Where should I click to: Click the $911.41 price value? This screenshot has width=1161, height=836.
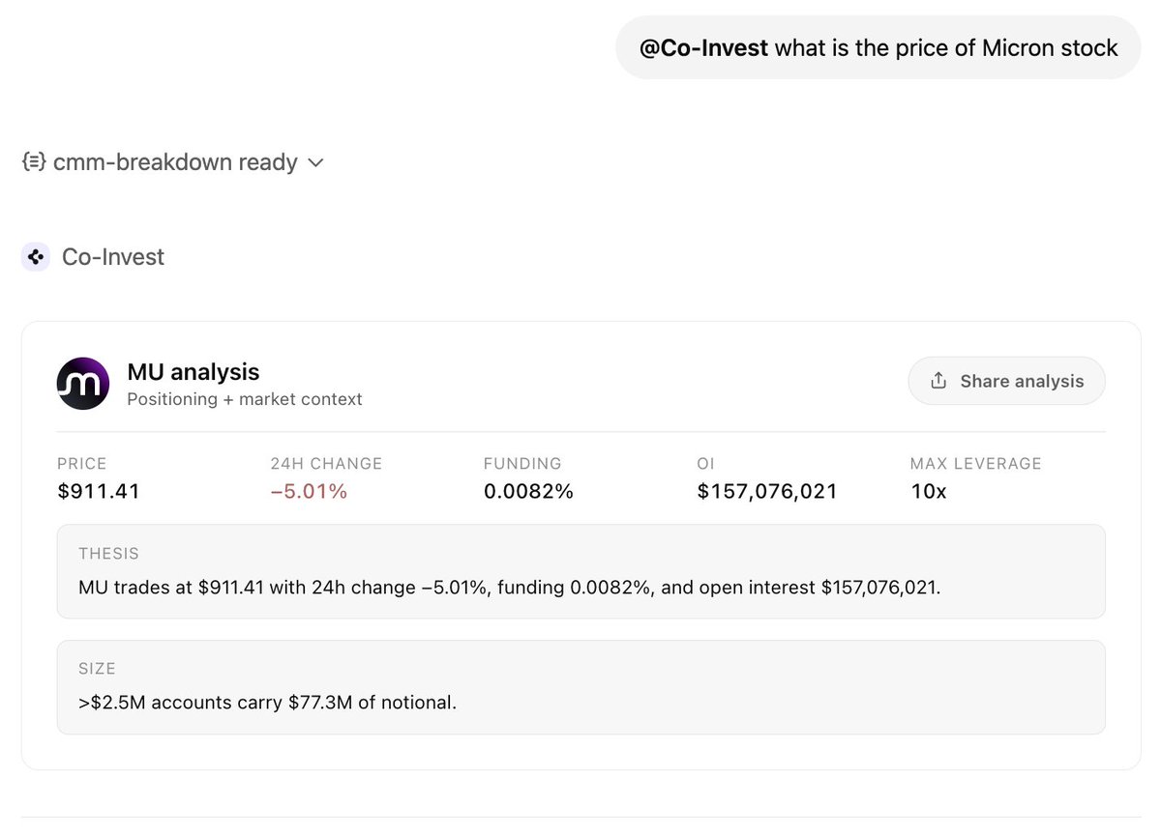pyautogui.click(x=99, y=491)
